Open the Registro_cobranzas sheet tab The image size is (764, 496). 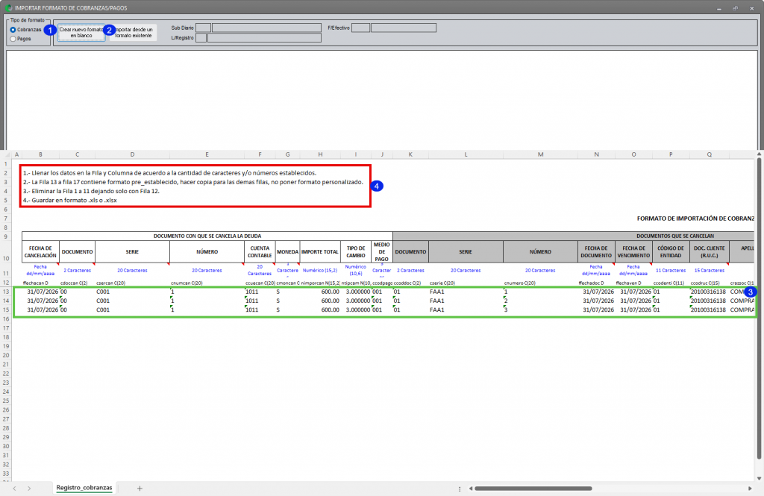(84, 488)
